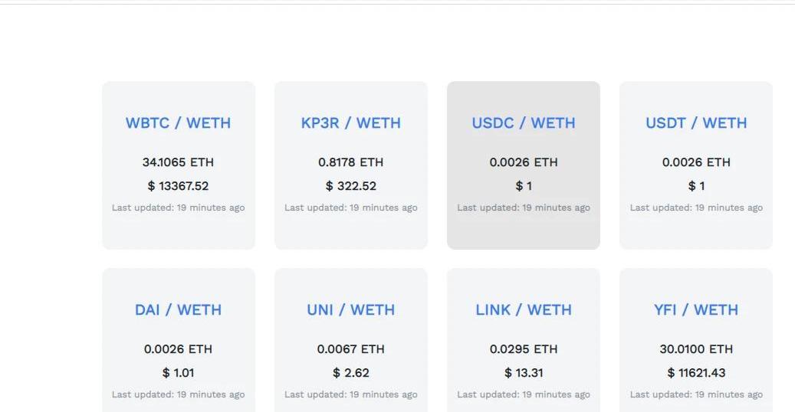Open the LINK / WETH pair link

pyautogui.click(x=524, y=309)
